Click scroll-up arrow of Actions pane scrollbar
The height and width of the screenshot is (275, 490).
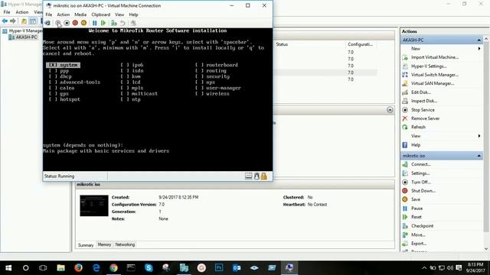(486, 39)
